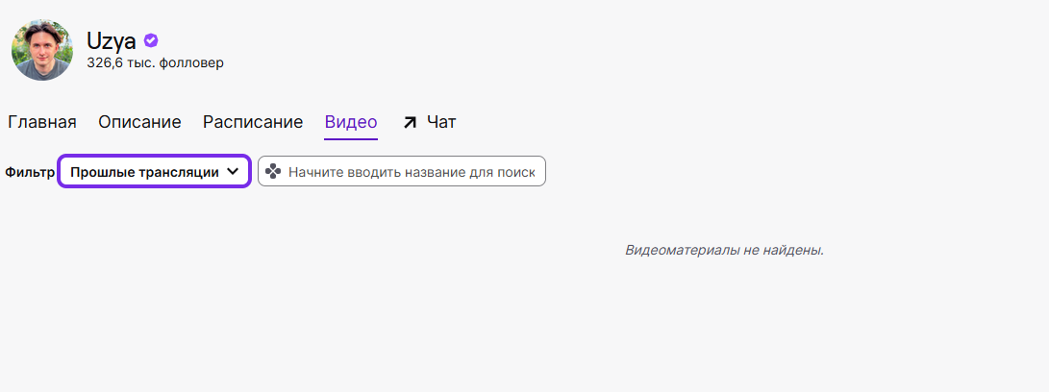Screen dimensions: 1049x392
Task: Click the 326,6 тыс. фолловер count
Action: click(x=155, y=63)
